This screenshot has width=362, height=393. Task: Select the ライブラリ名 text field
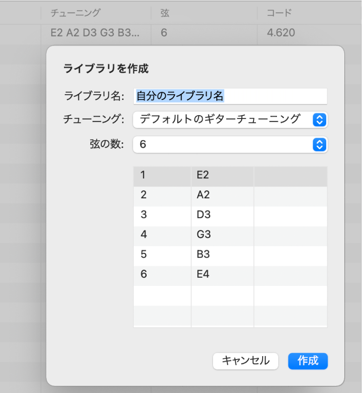pyautogui.click(x=229, y=96)
